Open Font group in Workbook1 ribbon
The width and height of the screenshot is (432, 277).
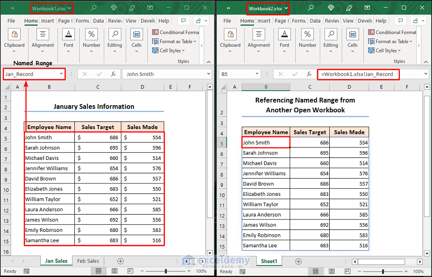pos(69,38)
